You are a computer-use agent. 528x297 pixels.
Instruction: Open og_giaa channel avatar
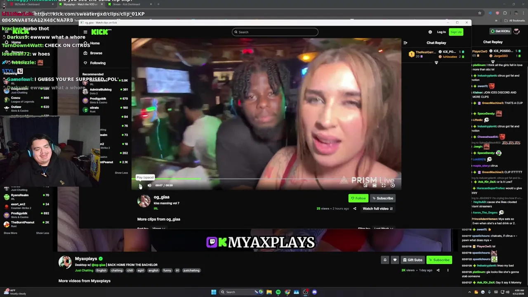coord(144,201)
